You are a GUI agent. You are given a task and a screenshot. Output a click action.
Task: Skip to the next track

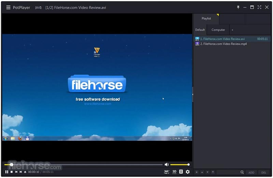click(x=20, y=172)
